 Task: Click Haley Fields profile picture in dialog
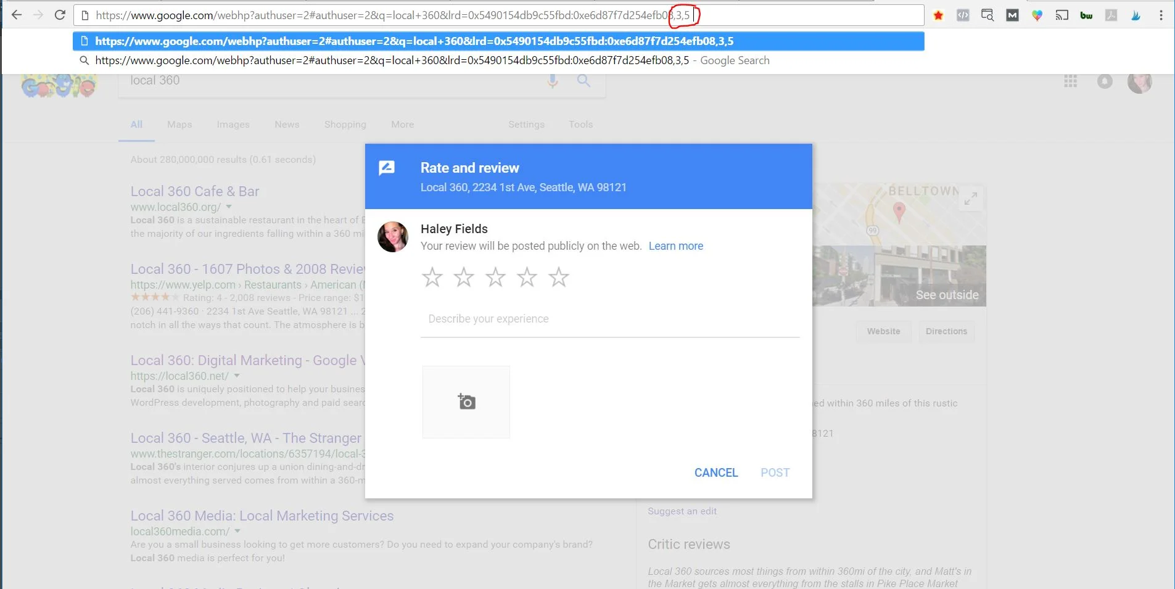[x=393, y=237]
